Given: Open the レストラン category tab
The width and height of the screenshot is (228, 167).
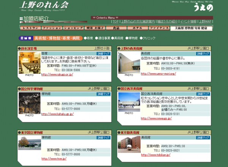Looking at the screenshot, I should coord(30,28).
